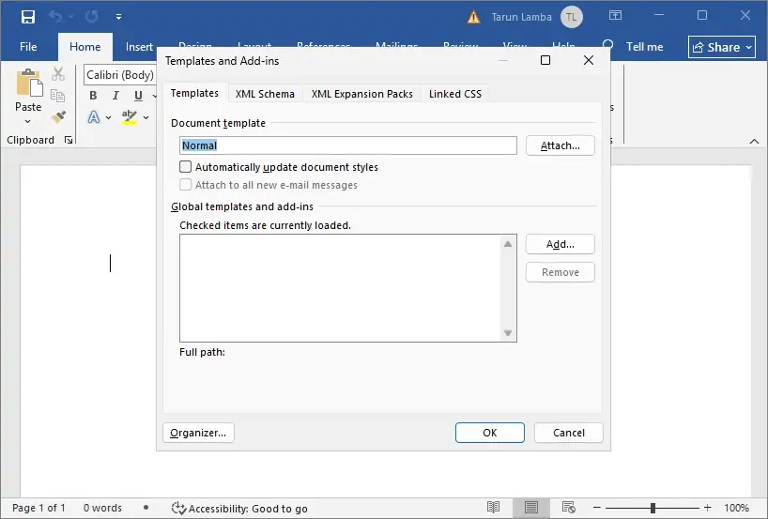Switch to the XML Schema tab
The height and width of the screenshot is (519, 768).
pyautogui.click(x=265, y=94)
